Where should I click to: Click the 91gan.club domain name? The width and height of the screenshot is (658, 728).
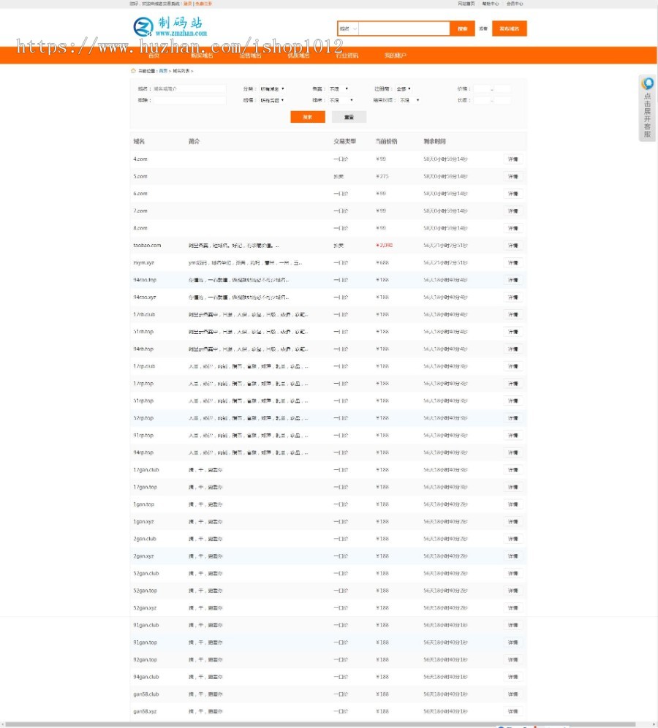(x=145, y=626)
